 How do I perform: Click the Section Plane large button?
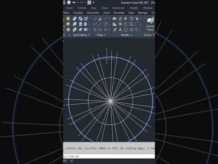coord(150,24)
